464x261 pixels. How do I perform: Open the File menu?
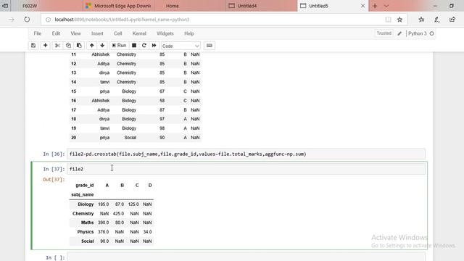(x=37, y=33)
